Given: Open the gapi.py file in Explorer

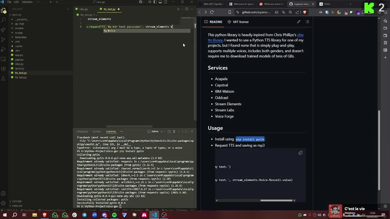Looking at the screenshot, I should pos(19,60).
